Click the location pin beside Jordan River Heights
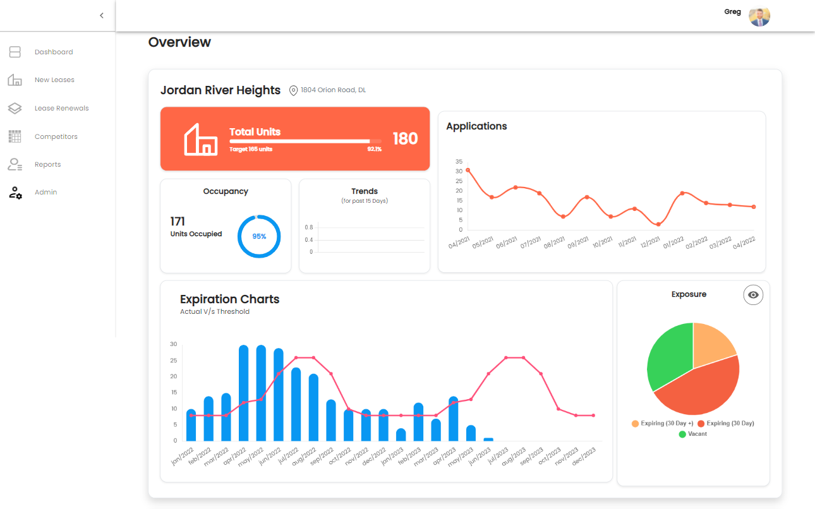The height and width of the screenshot is (509, 815). pyautogui.click(x=293, y=90)
